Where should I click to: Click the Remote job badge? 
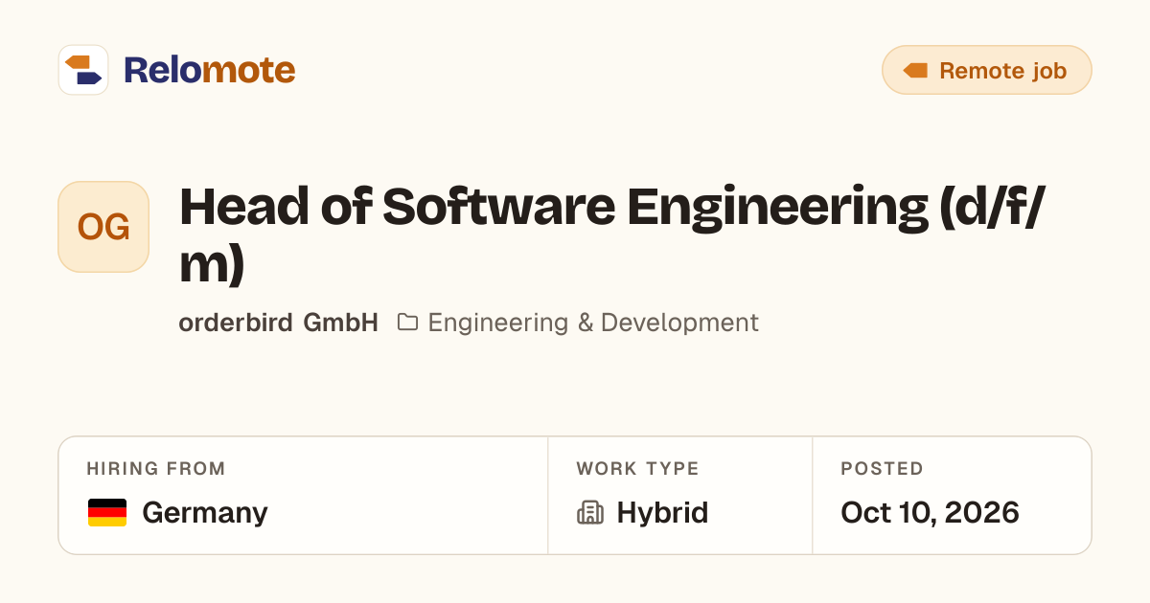(986, 70)
